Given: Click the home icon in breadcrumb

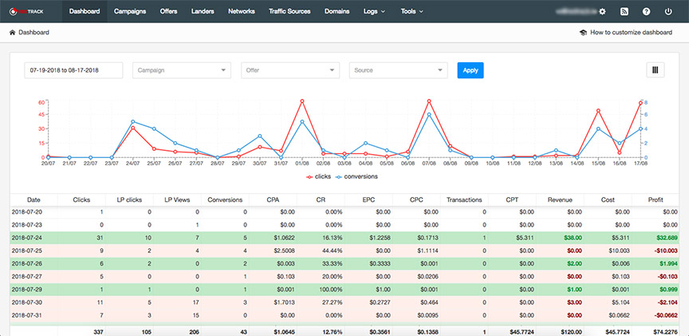Looking at the screenshot, I should 12,32.
